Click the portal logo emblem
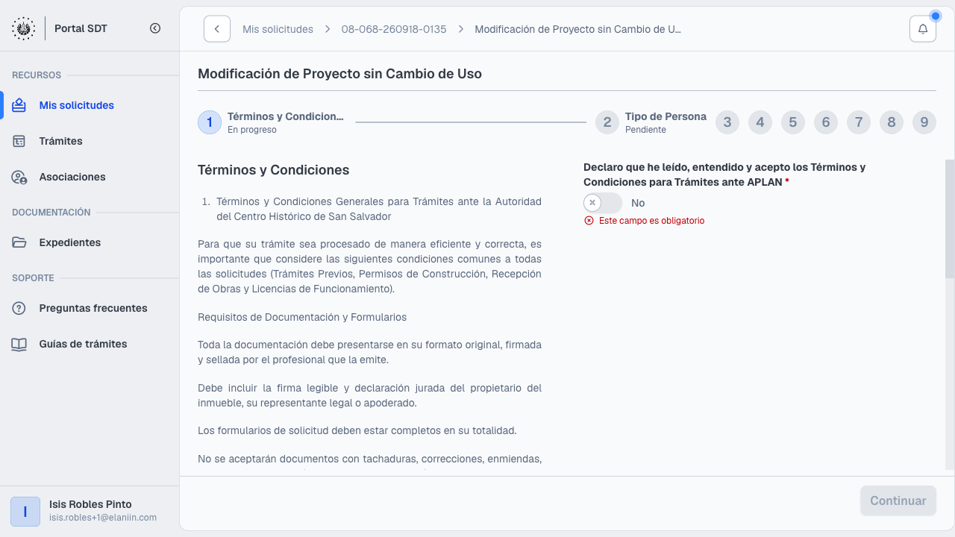 pyautogui.click(x=23, y=28)
